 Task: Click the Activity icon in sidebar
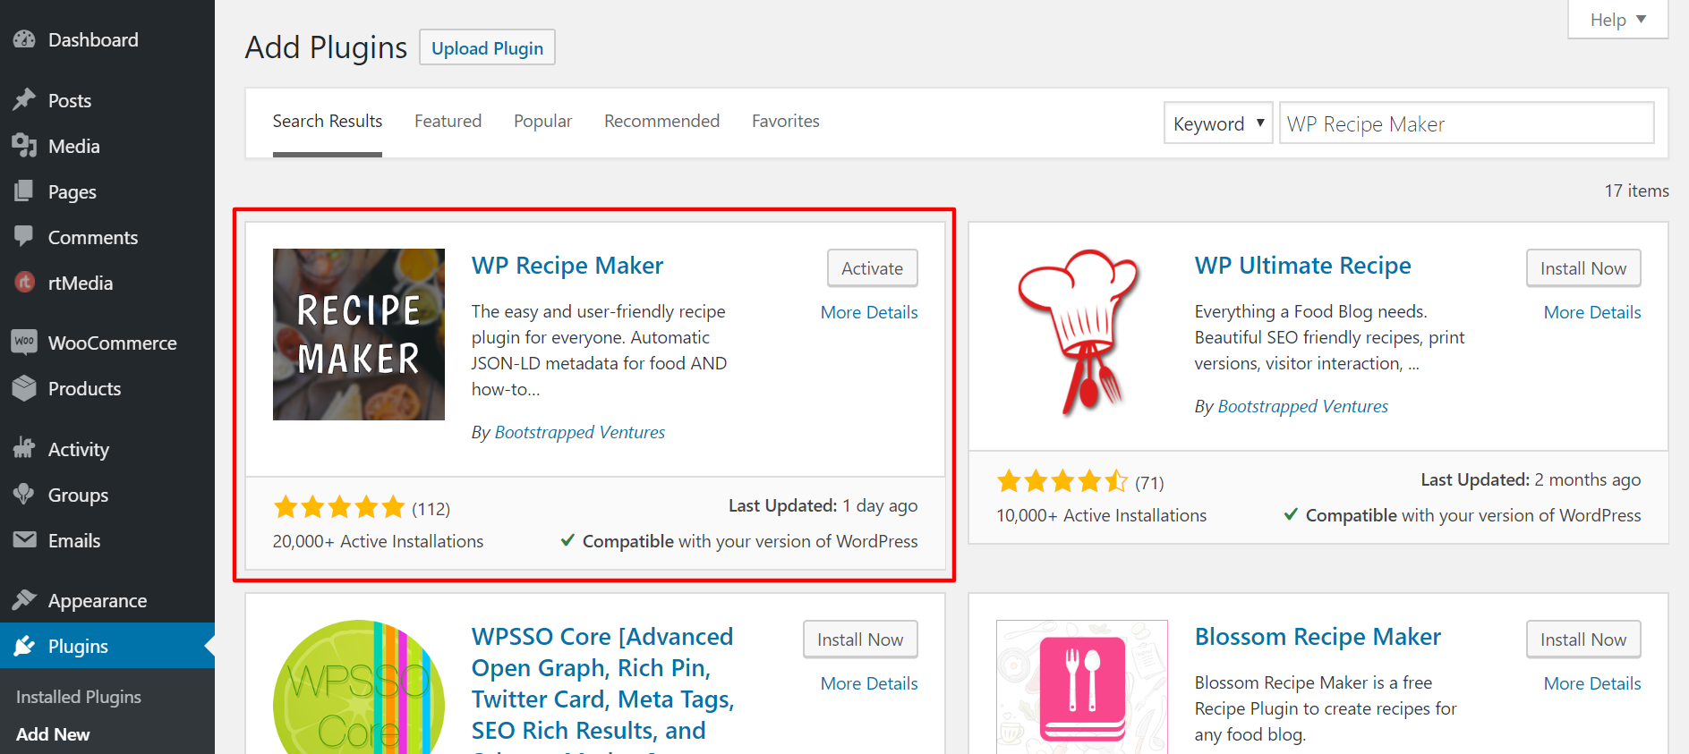[24, 448]
